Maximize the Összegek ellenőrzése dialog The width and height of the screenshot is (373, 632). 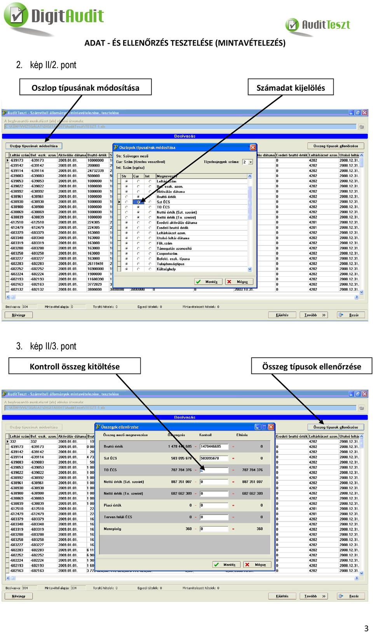coord(264,427)
